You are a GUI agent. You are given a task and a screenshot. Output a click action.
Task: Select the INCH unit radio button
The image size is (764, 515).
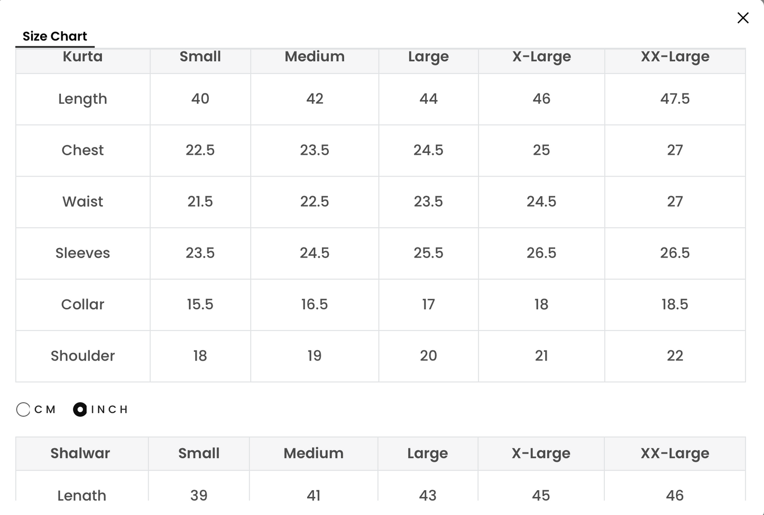pos(80,410)
